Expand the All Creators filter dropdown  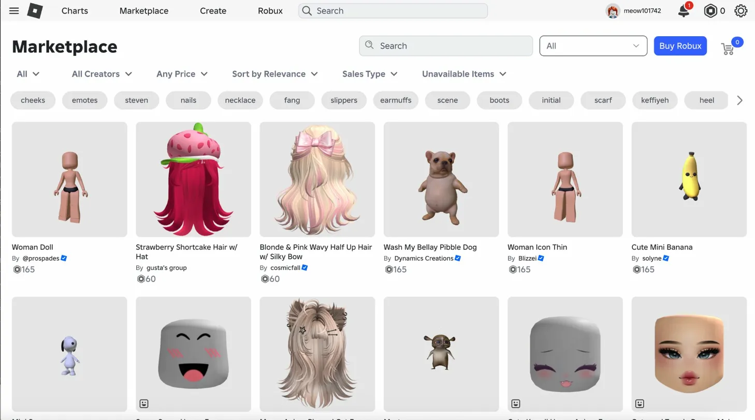(101, 74)
